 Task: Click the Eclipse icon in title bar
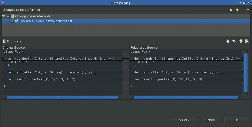point(3,3)
